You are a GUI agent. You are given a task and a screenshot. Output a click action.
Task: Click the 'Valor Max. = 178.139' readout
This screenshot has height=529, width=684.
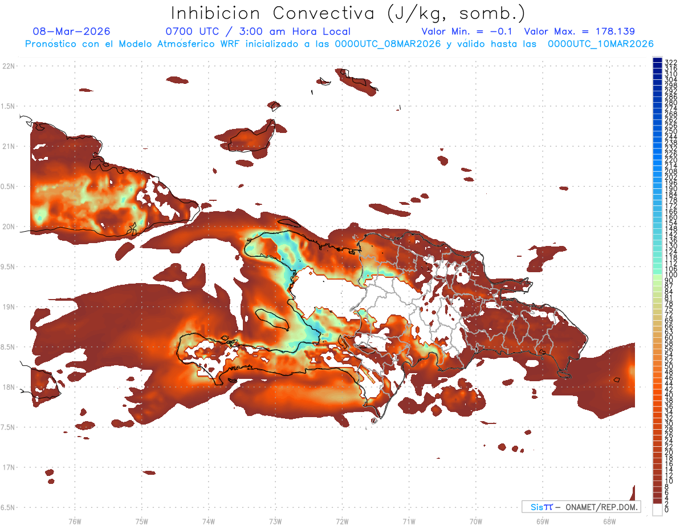pos(579,31)
